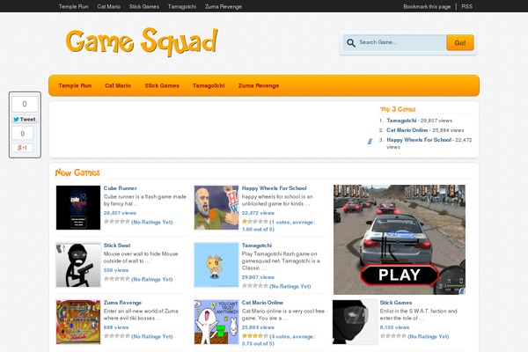Open Cat Mario Online in Top 3 Games
Image resolution: width=528 pixels, height=352 pixels.
407,130
